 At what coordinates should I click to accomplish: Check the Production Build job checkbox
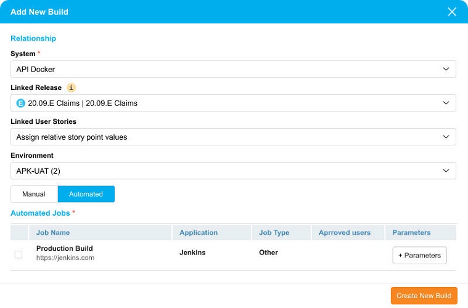click(x=18, y=254)
